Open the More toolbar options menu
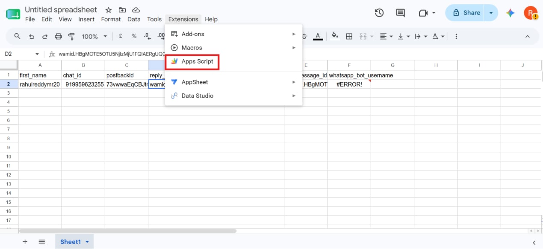 click(x=456, y=36)
